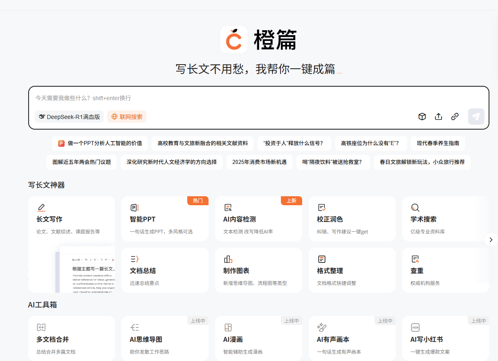Click the 长文写作 pencil icon
The height and width of the screenshot is (361, 498).
click(x=41, y=208)
